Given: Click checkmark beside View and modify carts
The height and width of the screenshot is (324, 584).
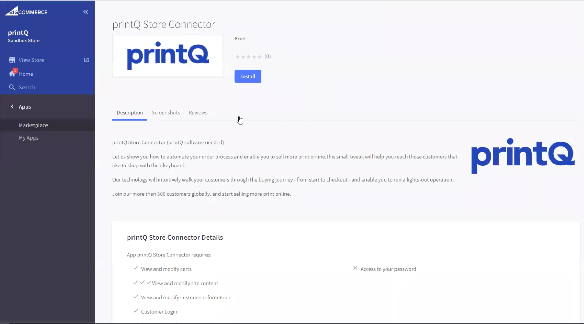Looking at the screenshot, I should [136, 268].
